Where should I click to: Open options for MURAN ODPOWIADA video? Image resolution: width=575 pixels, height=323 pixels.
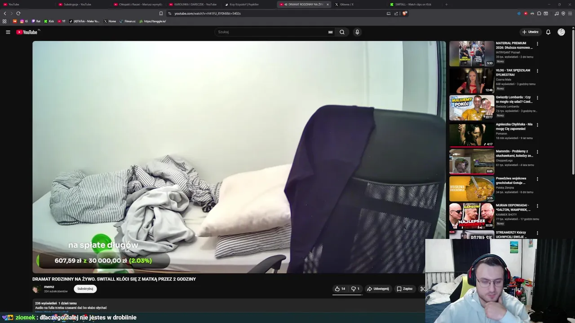click(537, 206)
